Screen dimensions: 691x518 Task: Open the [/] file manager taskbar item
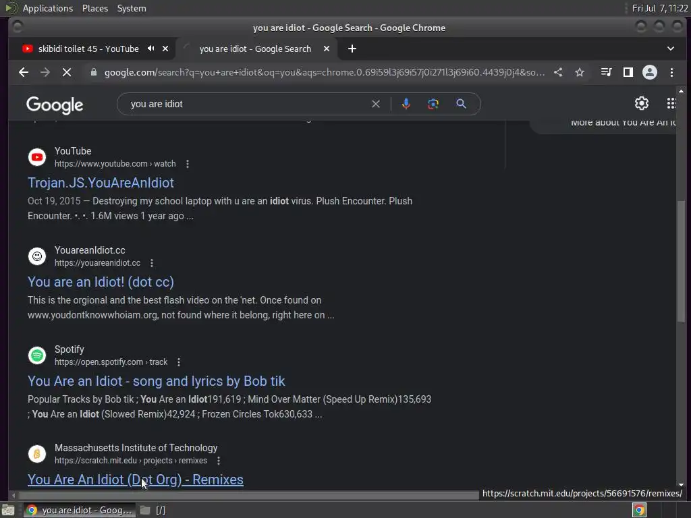tap(153, 510)
